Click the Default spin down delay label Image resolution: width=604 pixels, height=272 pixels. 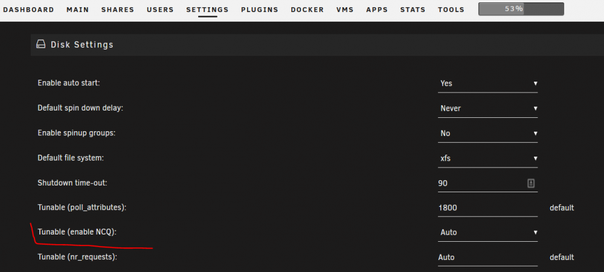point(80,108)
